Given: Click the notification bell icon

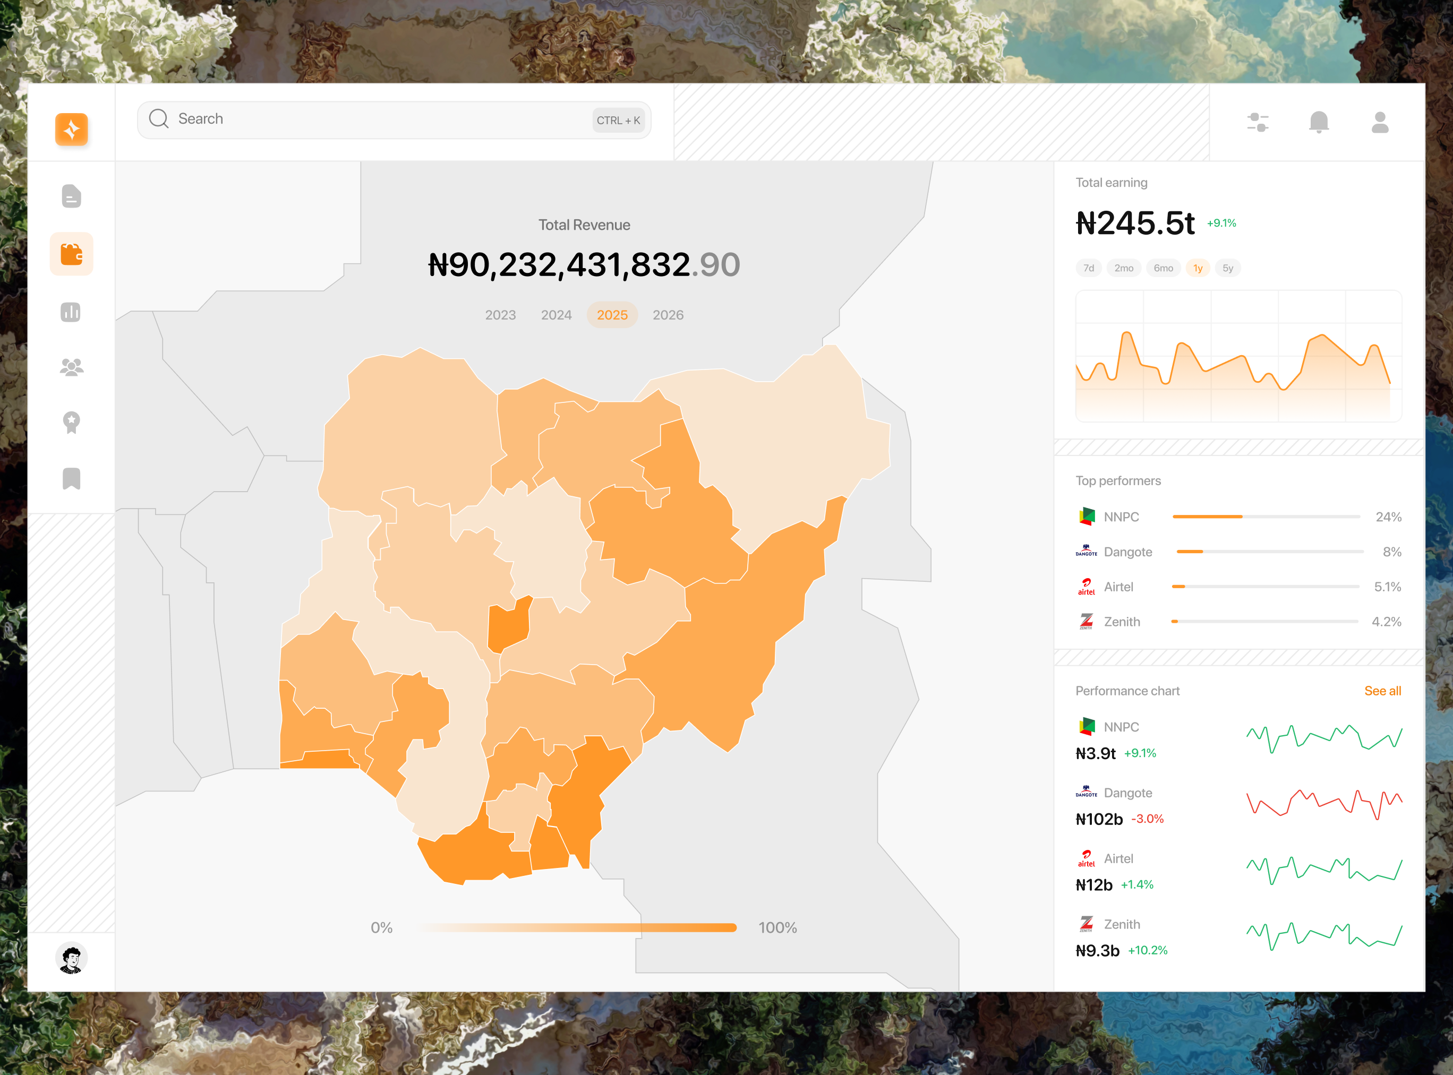Looking at the screenshot, I should pos(1319,122).
